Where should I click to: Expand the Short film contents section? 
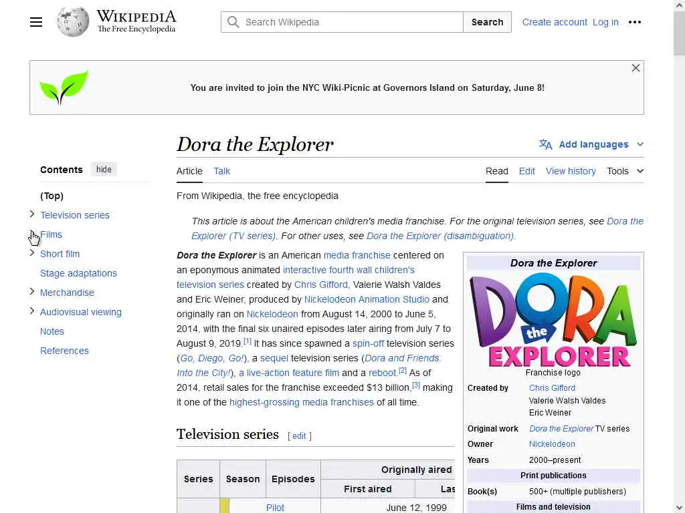[x=32, y=253]
